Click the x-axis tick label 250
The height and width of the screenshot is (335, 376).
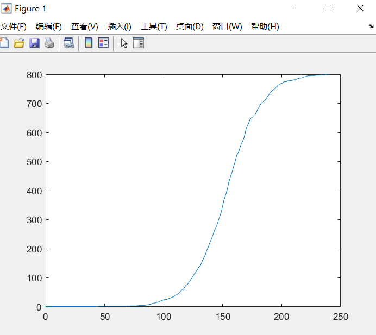tap(341, 317)
